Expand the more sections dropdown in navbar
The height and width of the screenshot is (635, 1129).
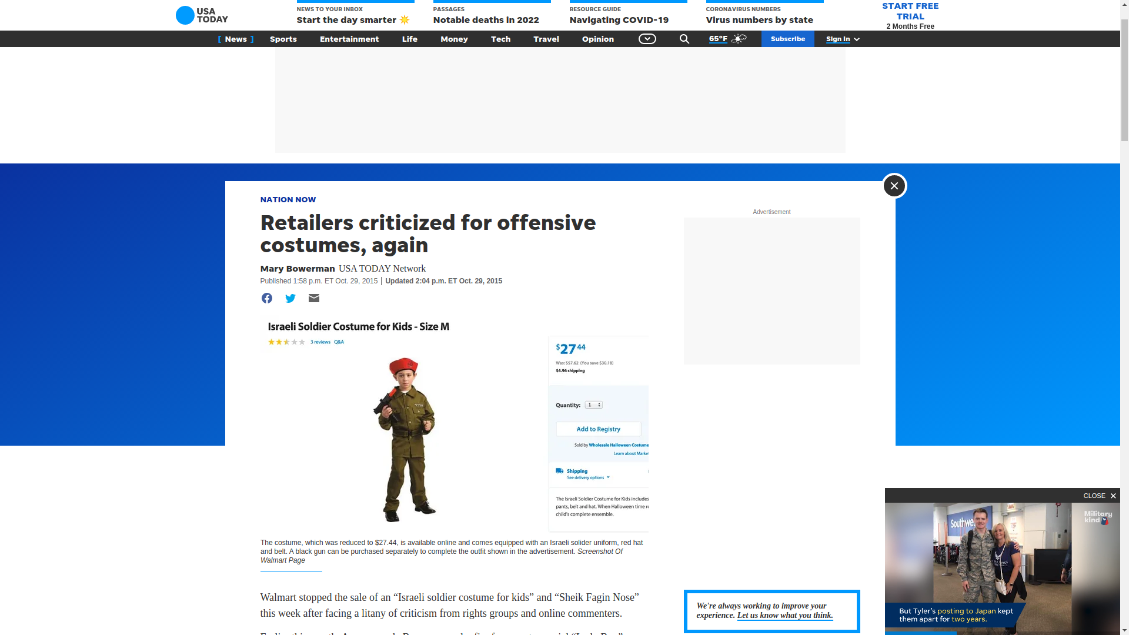(647, 39)
